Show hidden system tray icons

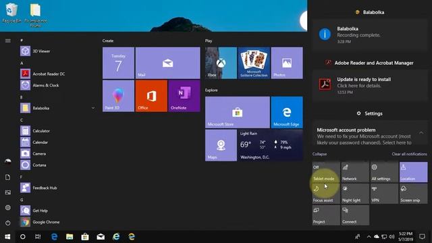(369, 237)
